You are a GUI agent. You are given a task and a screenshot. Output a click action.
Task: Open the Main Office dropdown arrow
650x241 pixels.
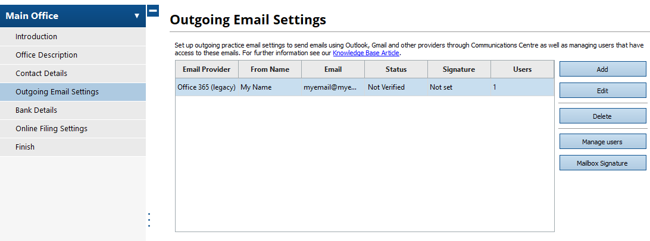tap(136, 16)
